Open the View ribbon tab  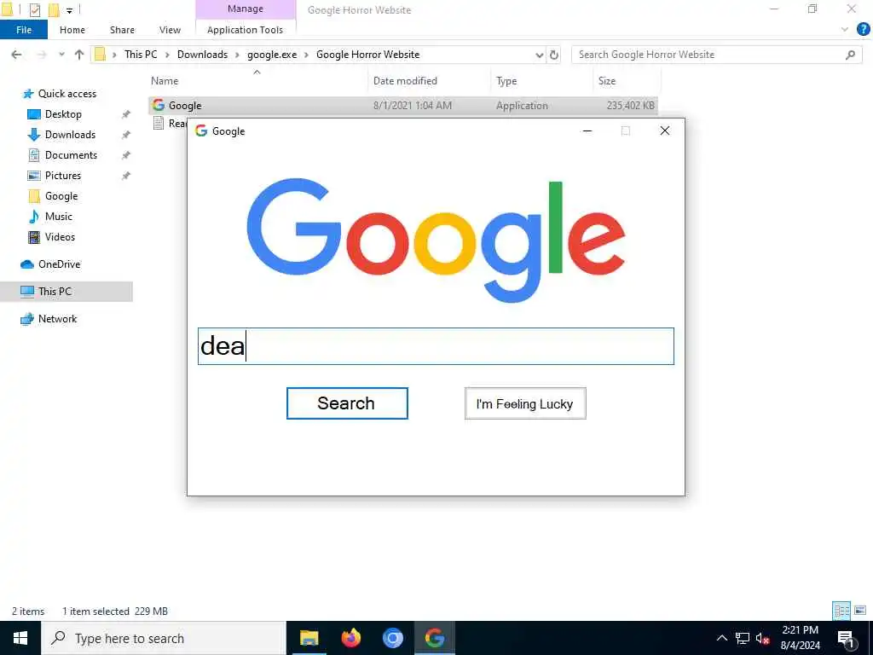tap(170, 30)
